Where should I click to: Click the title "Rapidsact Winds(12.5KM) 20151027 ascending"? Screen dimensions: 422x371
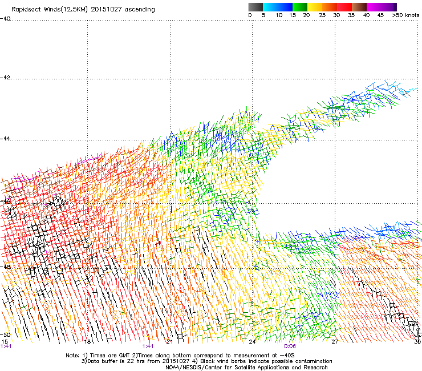pos(83,10)
